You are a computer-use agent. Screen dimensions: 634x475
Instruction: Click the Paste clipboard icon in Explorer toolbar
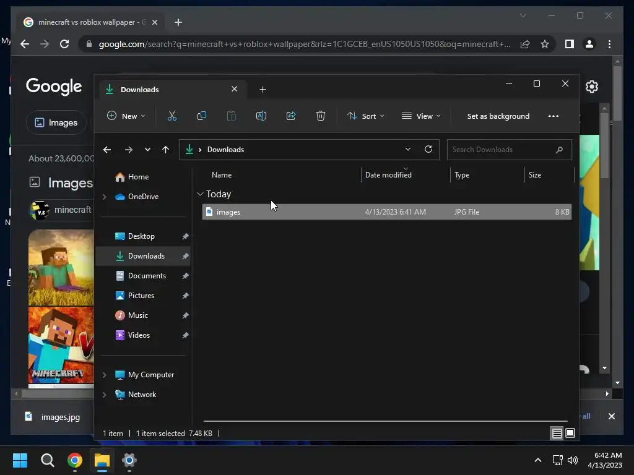232,116
